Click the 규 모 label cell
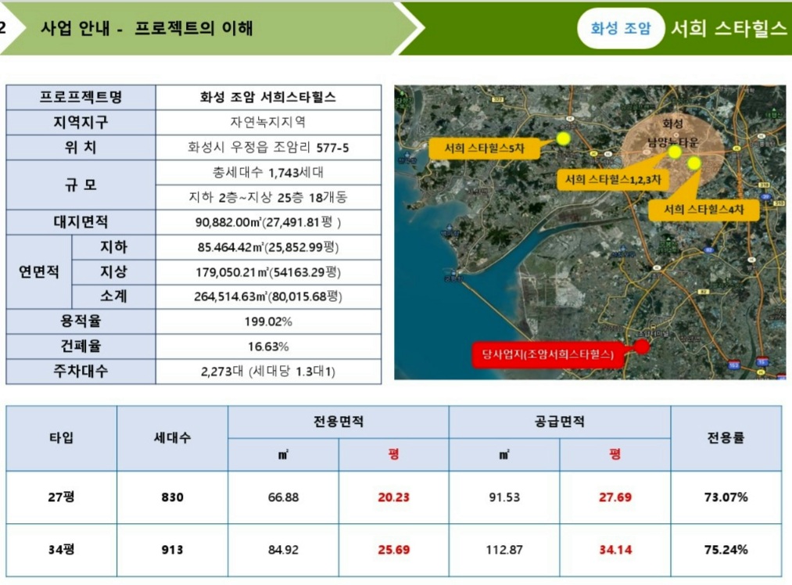This screenshot has height=585, width=792. point(81,185)
